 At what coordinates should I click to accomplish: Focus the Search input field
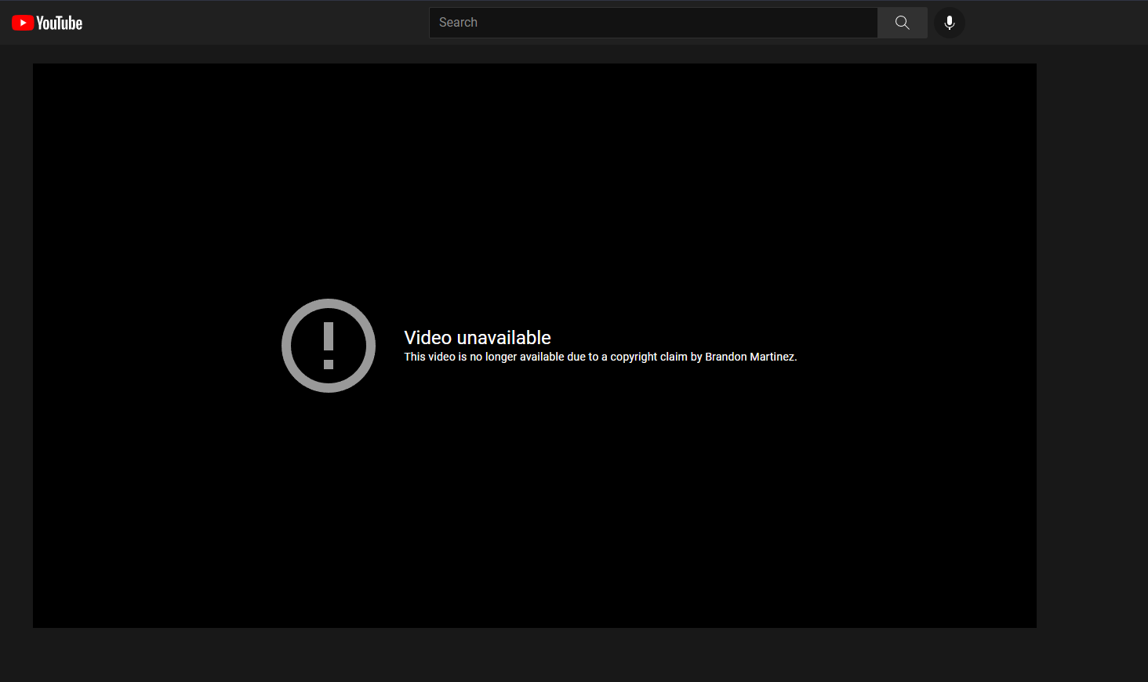[x=653, y=23]
